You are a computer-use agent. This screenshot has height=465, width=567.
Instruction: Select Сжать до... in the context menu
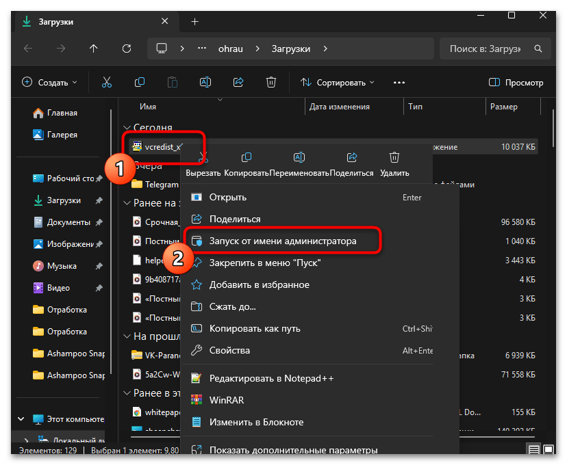pos(307,307)
